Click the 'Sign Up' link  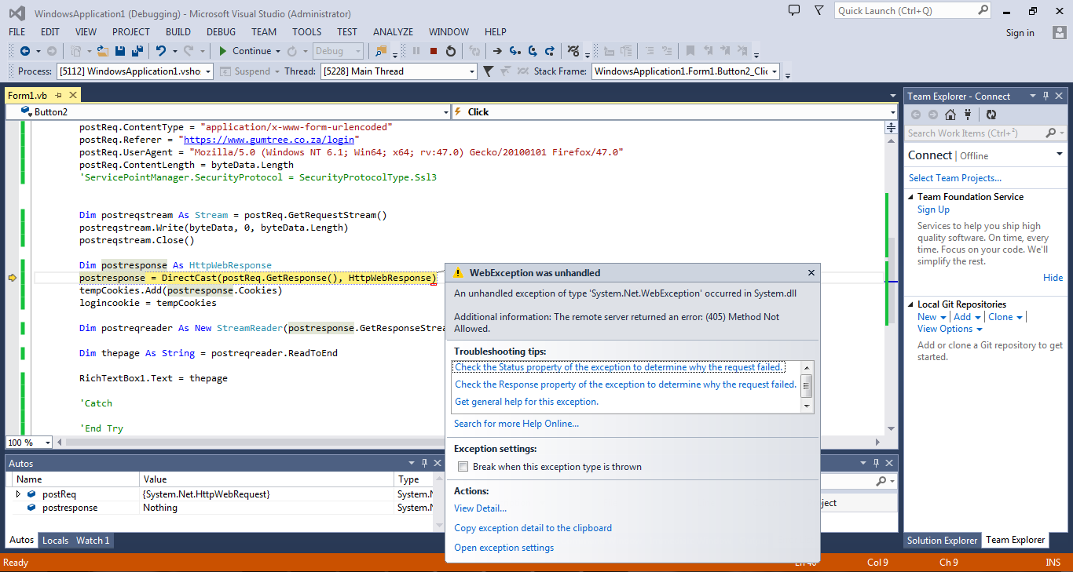pyautogui.click(x=933, y=209)
